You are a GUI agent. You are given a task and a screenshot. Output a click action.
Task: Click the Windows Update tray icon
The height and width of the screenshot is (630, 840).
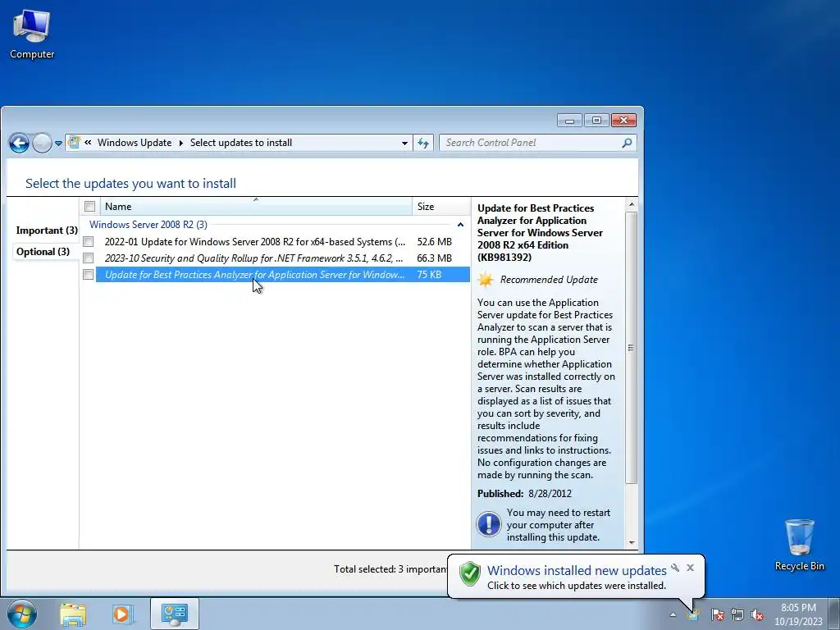[694, 614]
